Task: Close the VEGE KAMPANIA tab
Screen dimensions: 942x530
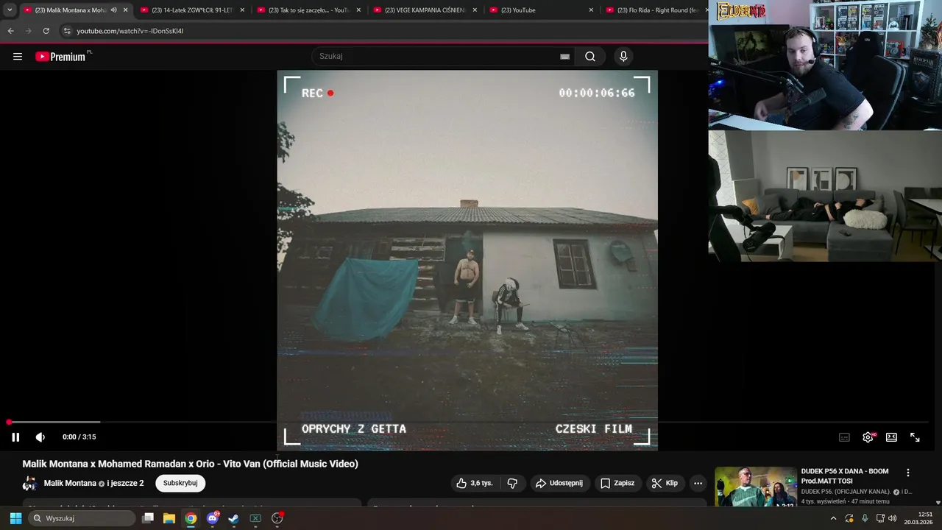Action: [475, 10]
